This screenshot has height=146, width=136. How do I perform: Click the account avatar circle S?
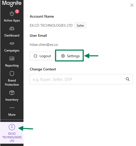tap(12, 127)
